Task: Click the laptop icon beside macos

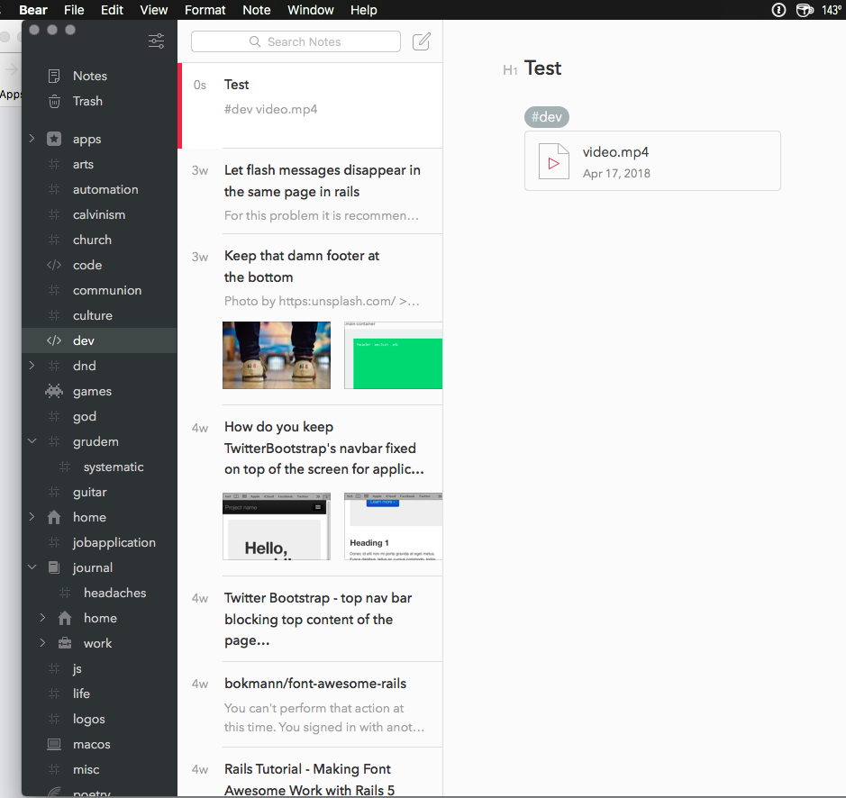Action: click(x=54, y=744)
